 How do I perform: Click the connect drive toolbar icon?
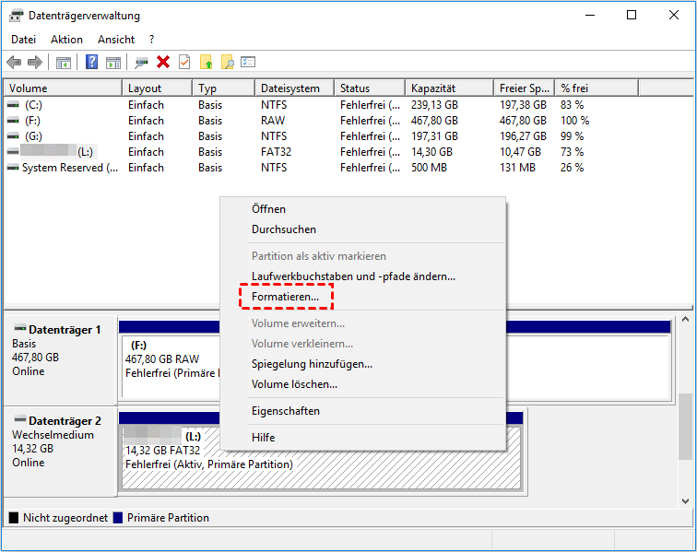(x=141, y=62)
